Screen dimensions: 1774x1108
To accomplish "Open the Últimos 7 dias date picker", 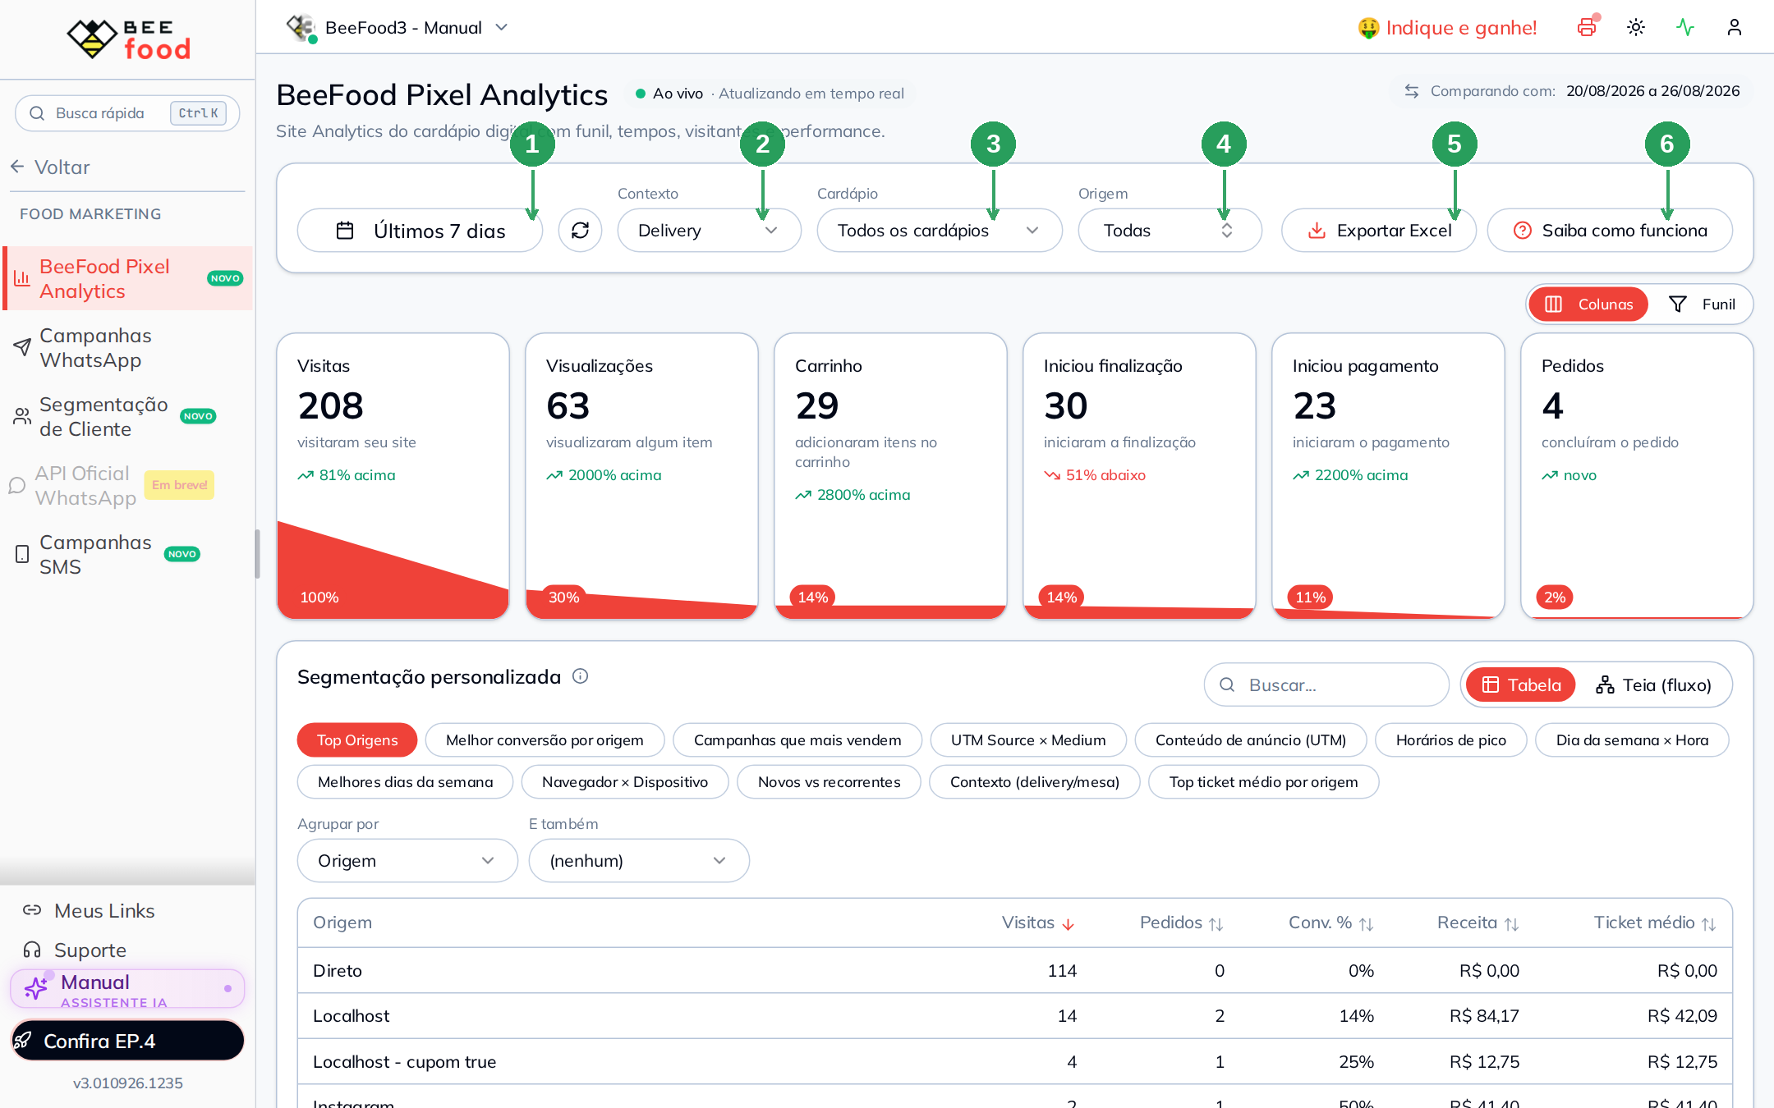I will point(420,231).
